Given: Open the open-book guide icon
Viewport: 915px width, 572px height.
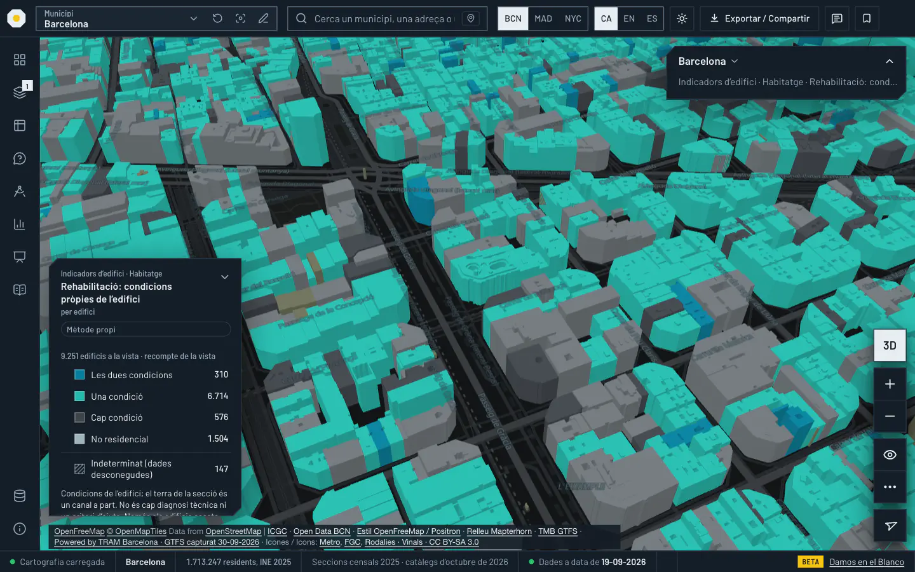Looking at the screenshot, I should pyautogui.click(x=20, y=290).
